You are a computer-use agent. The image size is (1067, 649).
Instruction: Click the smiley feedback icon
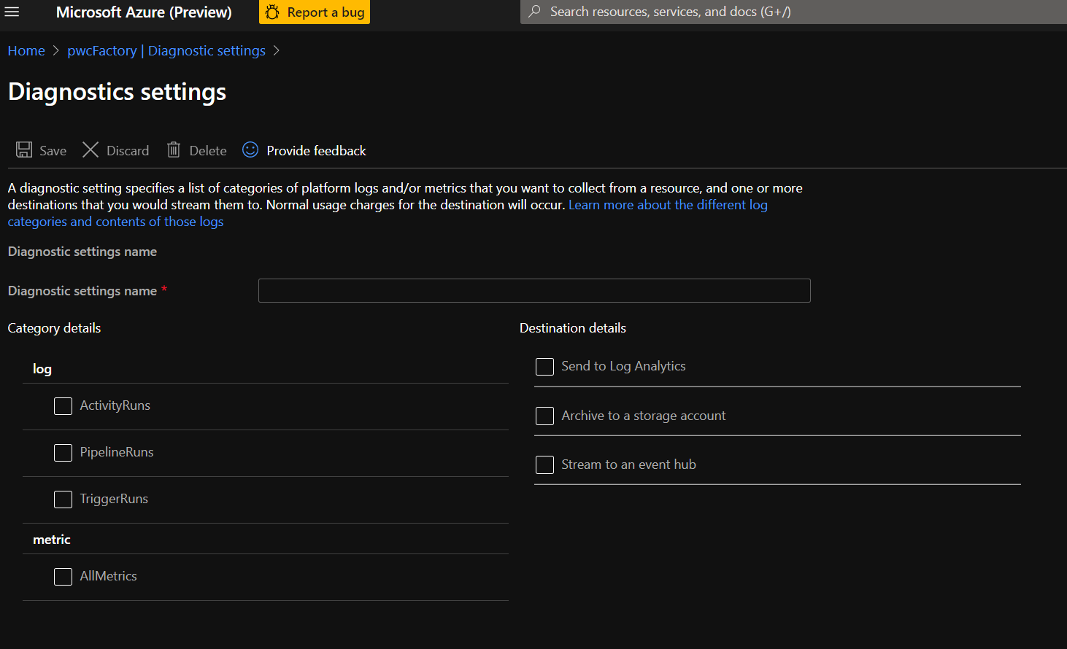pyautogui.click(x=250, y=149)
